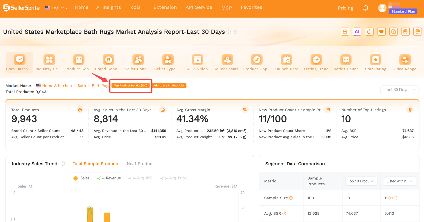Viewport: 424px width, 222px height.
Task: Export the report as XLS icon
Action: pyautogui.click(x=417, y=32)
